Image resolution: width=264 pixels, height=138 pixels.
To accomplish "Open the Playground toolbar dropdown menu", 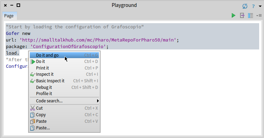I will (x=259, y=16).
